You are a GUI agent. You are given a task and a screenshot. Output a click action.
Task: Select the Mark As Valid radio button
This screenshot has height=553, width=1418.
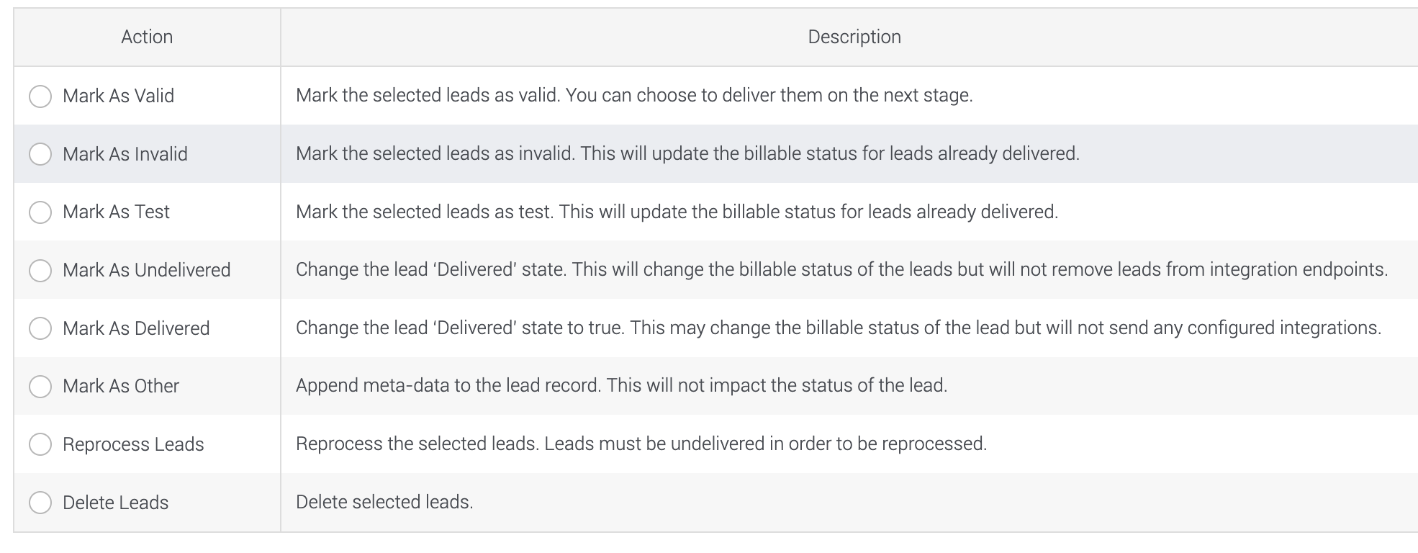40,96
